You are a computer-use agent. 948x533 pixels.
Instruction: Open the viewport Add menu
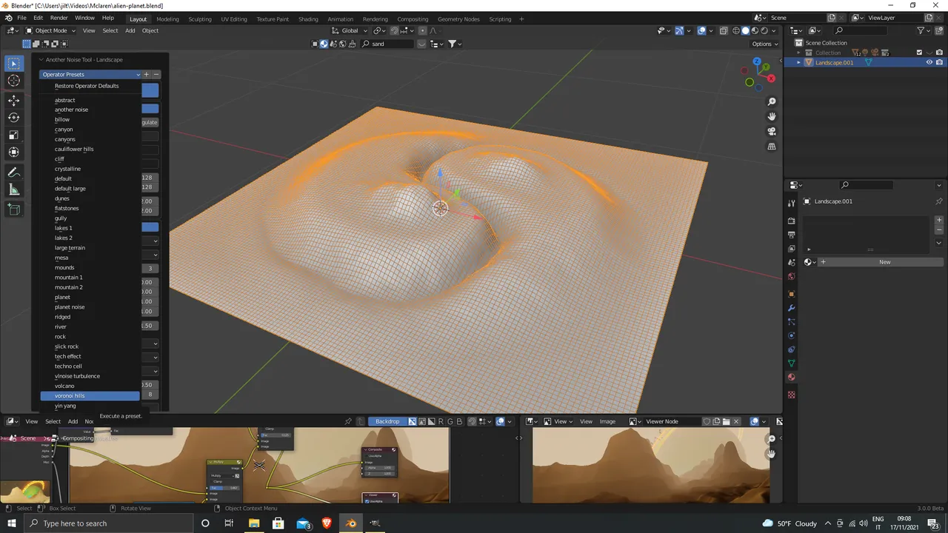130,30
